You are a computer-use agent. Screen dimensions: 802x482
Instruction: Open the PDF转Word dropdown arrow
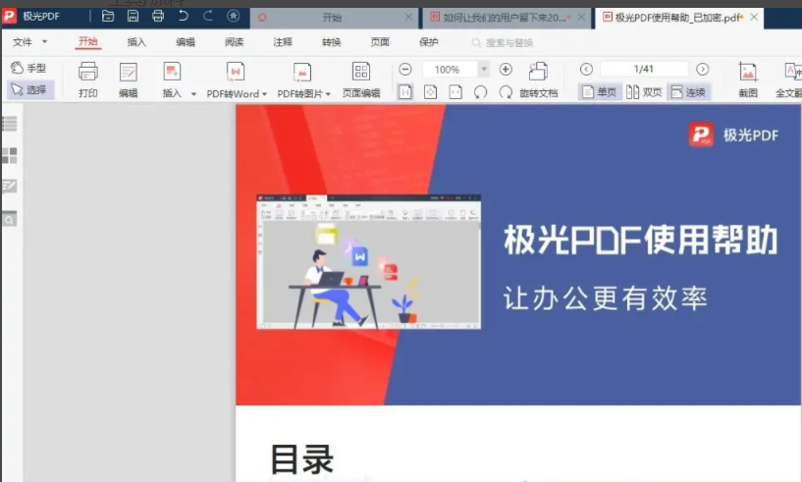coord(264,94)
